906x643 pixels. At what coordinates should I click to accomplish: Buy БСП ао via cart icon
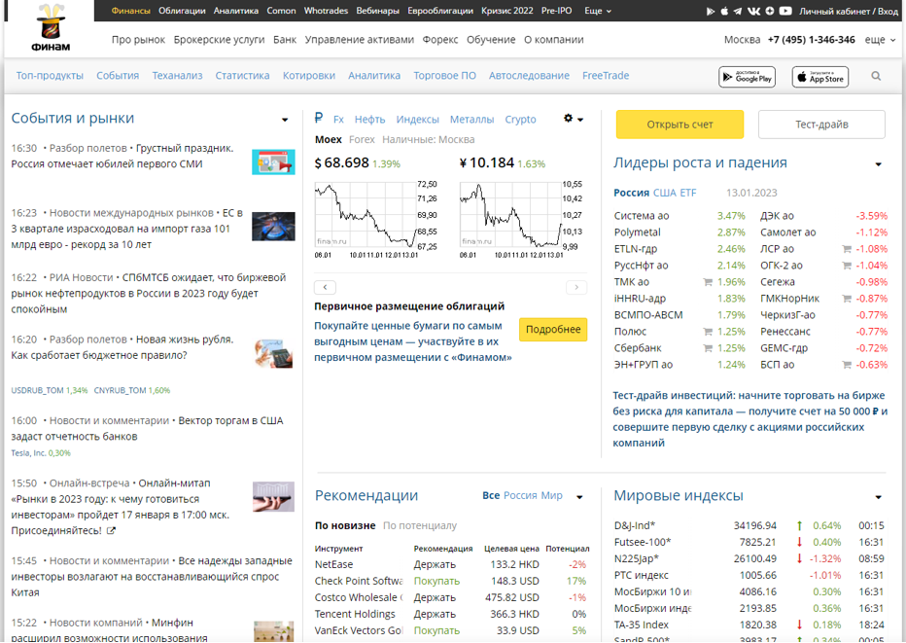(x=847, y=365)
